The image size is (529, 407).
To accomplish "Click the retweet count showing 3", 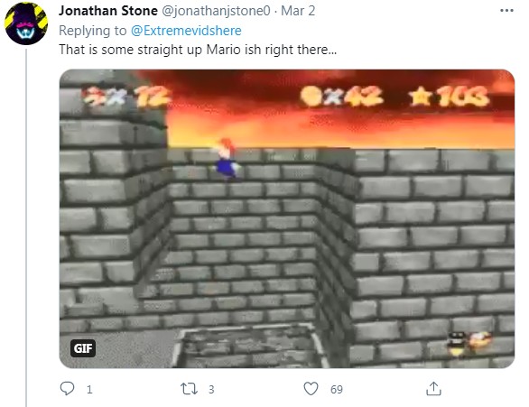I will pyautogui.click(x=211, y=390).
